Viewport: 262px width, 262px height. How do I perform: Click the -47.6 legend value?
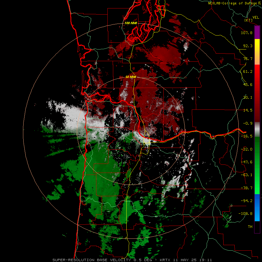247,162
